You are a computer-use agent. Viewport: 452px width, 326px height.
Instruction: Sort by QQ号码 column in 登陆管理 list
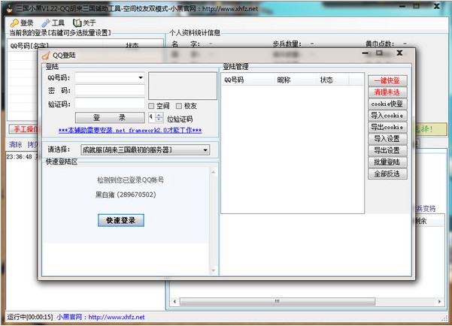click(x=247, y=80)
